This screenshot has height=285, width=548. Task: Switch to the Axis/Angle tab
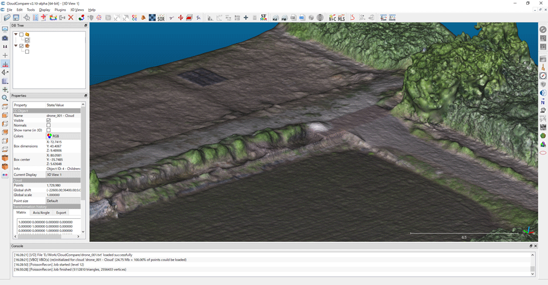[x=41, y=213]
